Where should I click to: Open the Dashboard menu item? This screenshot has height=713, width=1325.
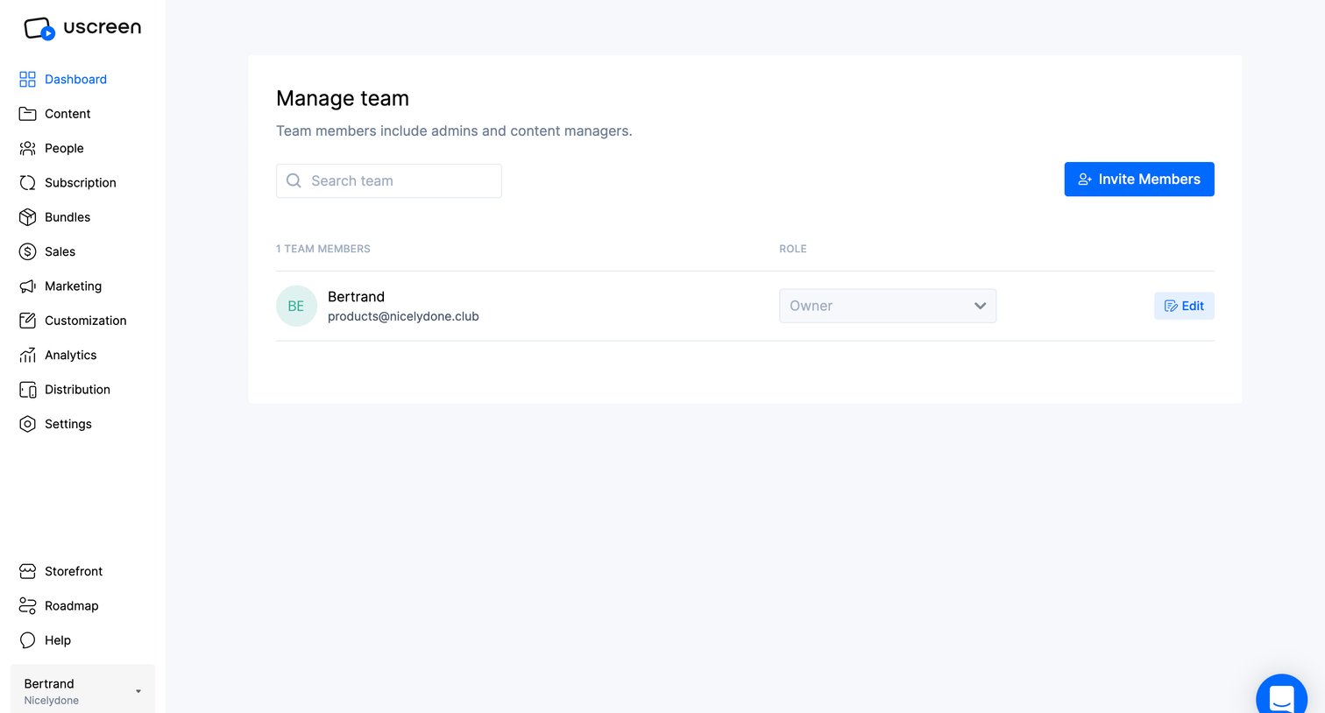[75, 79]
